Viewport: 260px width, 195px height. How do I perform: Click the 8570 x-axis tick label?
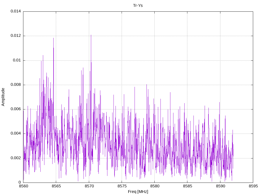(89, 186)
